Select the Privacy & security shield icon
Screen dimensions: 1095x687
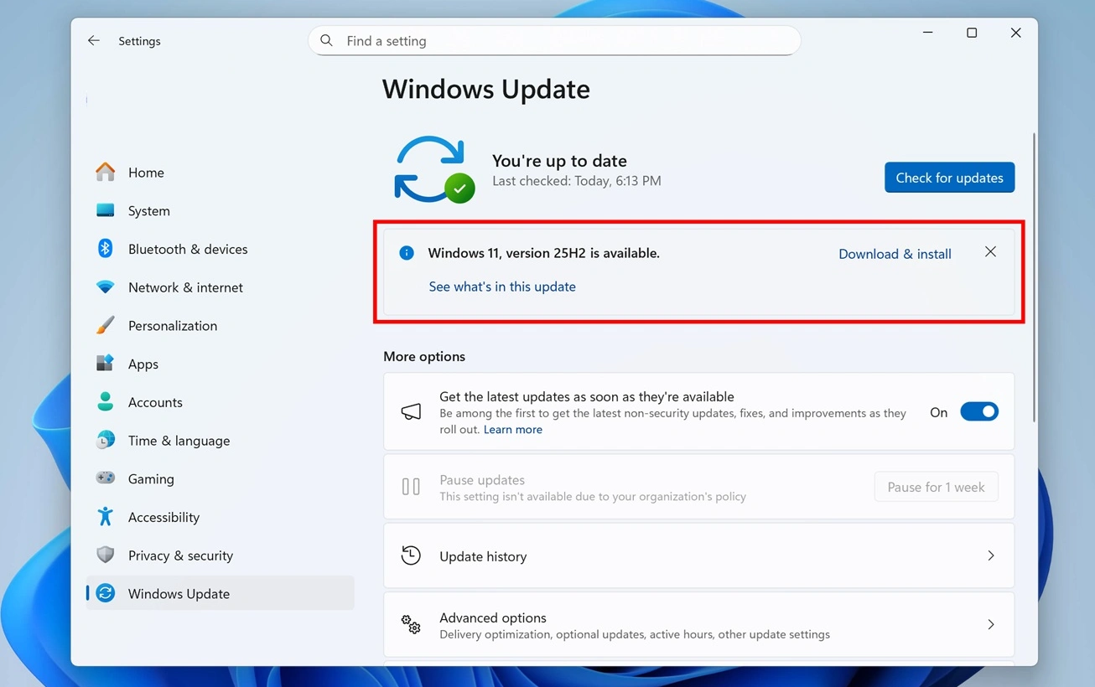105,555
